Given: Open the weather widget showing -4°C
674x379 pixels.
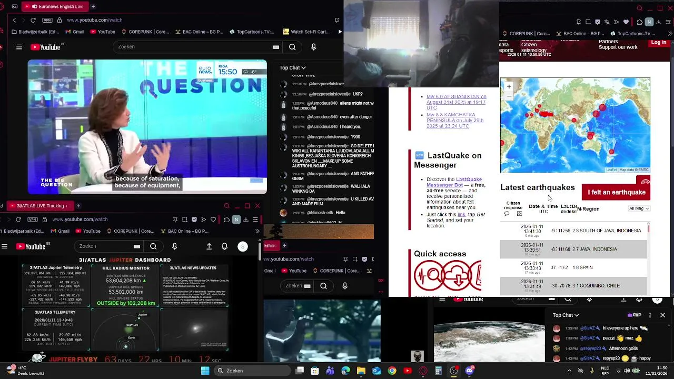Looking at the screenshot, I should pyautogui.click(x=24, y=371).
